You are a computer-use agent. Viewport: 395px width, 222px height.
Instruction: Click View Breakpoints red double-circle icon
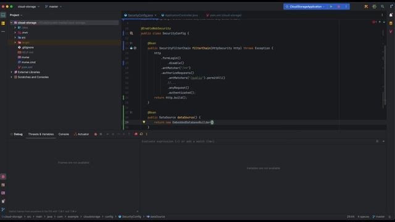click(x=136, y=134)
